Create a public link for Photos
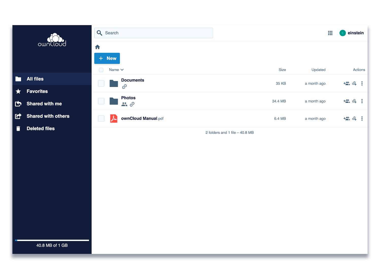 354,101
